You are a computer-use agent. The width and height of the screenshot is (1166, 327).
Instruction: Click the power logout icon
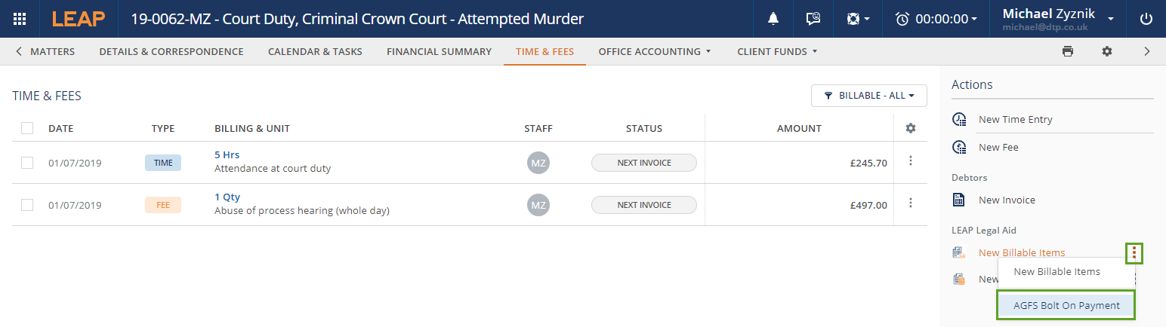[x=1146, y=19]
